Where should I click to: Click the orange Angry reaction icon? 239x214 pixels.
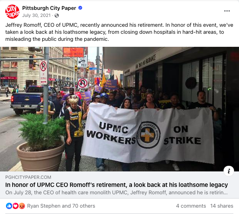pos(22,206)
